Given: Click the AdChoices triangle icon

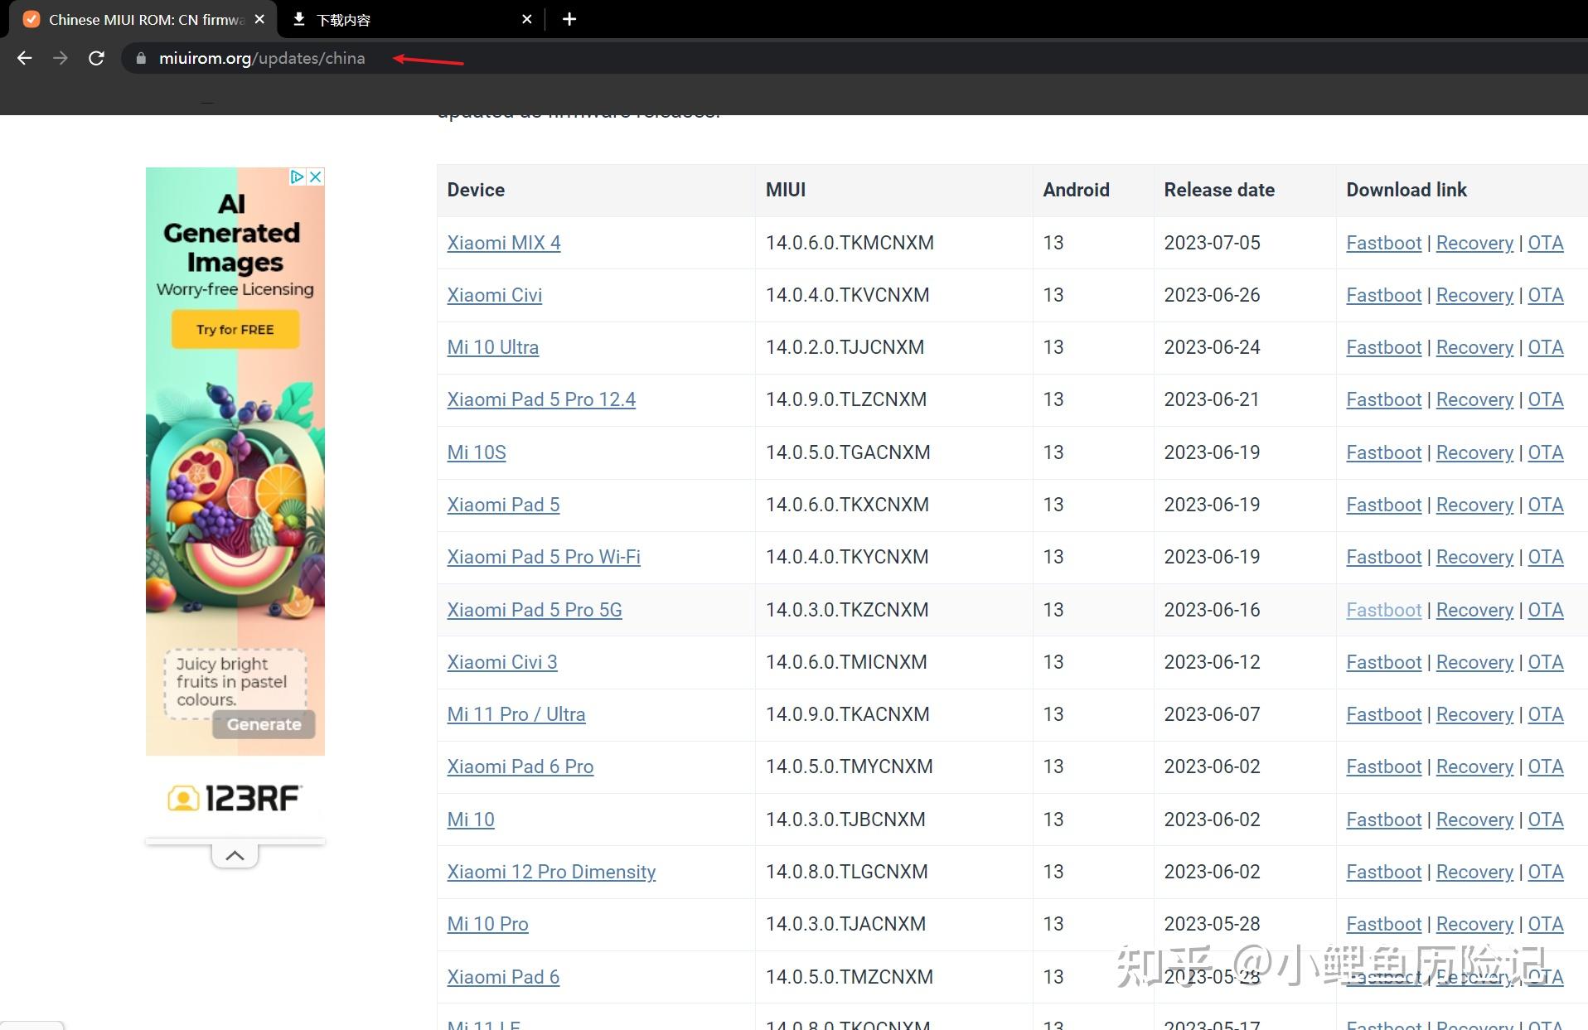Looking at the screenshot, I should click(298, 177).
